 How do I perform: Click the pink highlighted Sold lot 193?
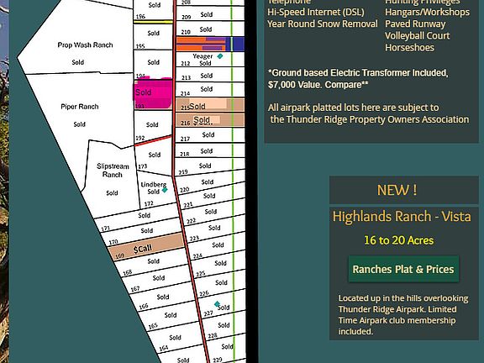pos(153,93)
